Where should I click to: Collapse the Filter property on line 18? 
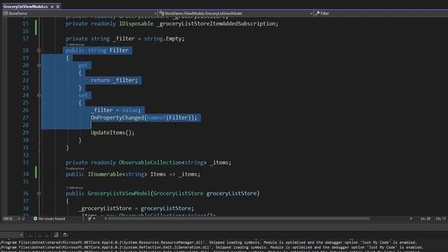[39, 50]
